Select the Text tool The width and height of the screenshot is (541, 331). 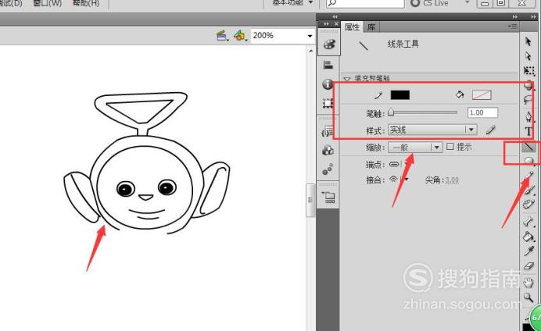[528, 131]
